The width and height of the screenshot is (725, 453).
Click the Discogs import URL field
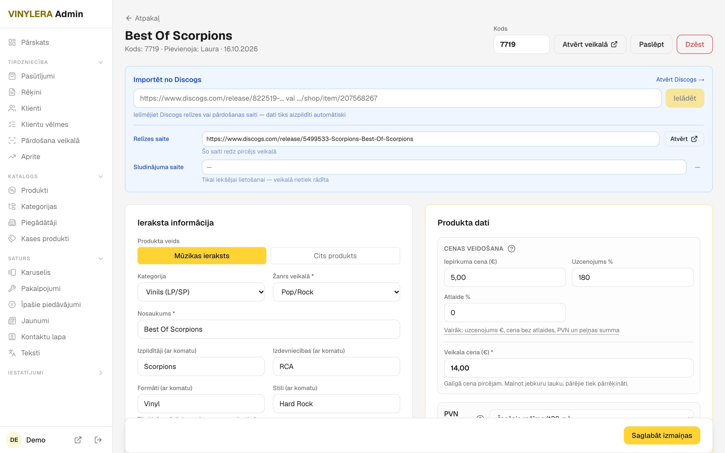click(x=397, y=98)
